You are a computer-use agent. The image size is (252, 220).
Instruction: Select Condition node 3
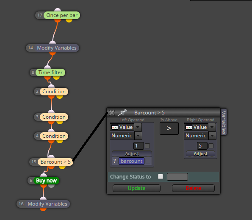point(54,117)
